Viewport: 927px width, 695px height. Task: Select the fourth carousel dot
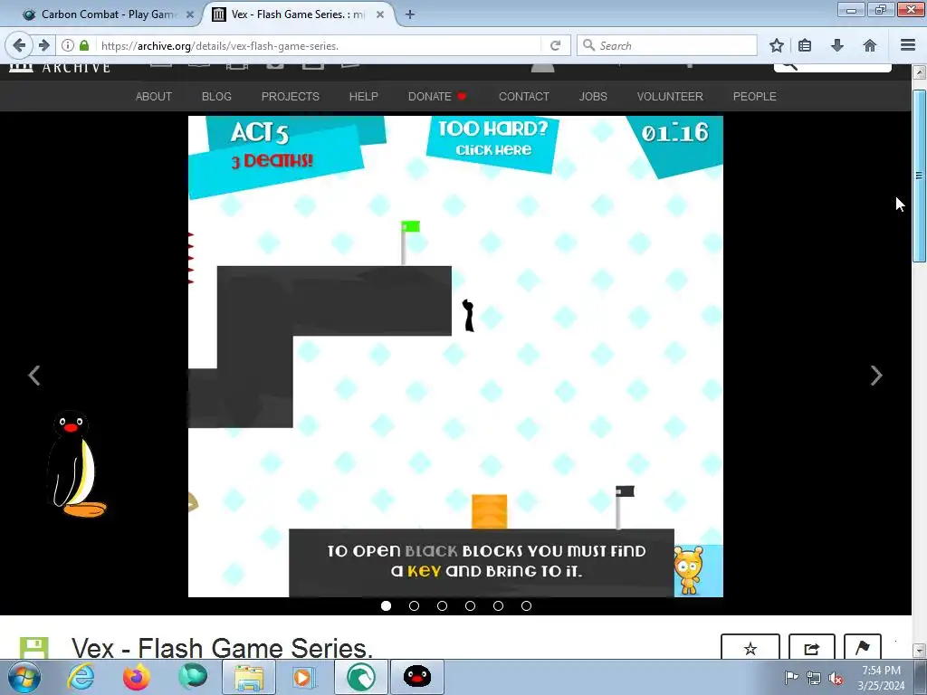[x=470, y=605]
